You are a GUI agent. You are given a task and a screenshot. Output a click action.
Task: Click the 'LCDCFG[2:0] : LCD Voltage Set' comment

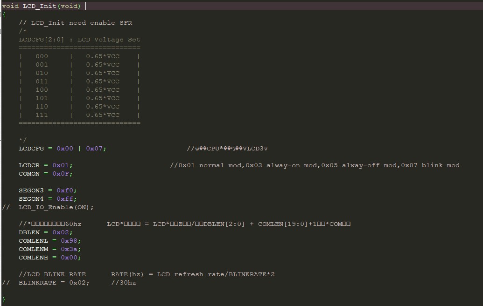79,40
